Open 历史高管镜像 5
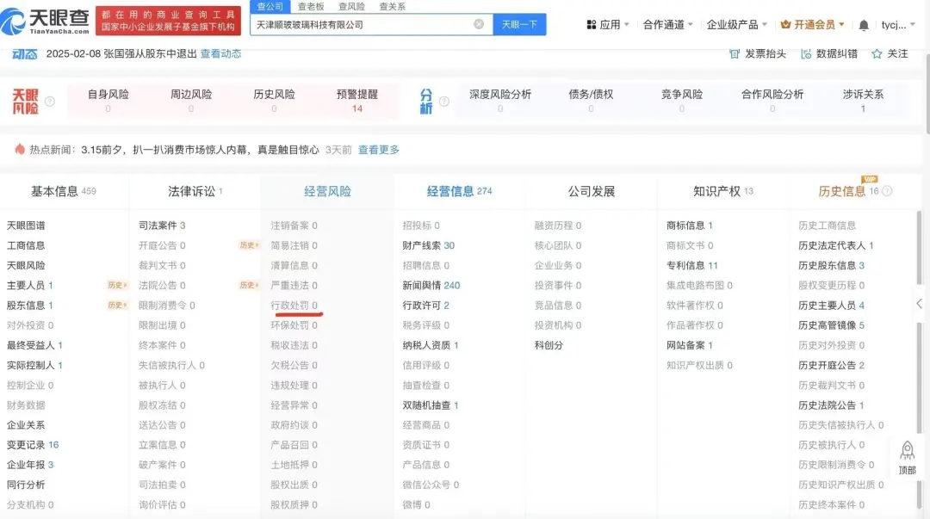The height and width of the screenshot is (519, 930). click(x=831, y=325)
